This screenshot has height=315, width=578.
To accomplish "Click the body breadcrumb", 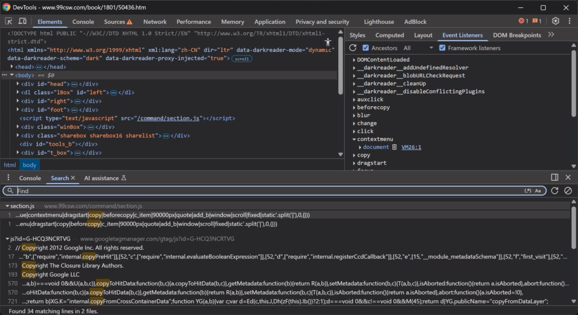I will [29, 165].
